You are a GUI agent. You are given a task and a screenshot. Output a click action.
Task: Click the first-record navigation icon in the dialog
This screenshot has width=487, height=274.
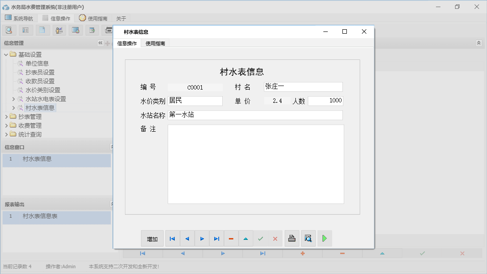tap(172, 238)
